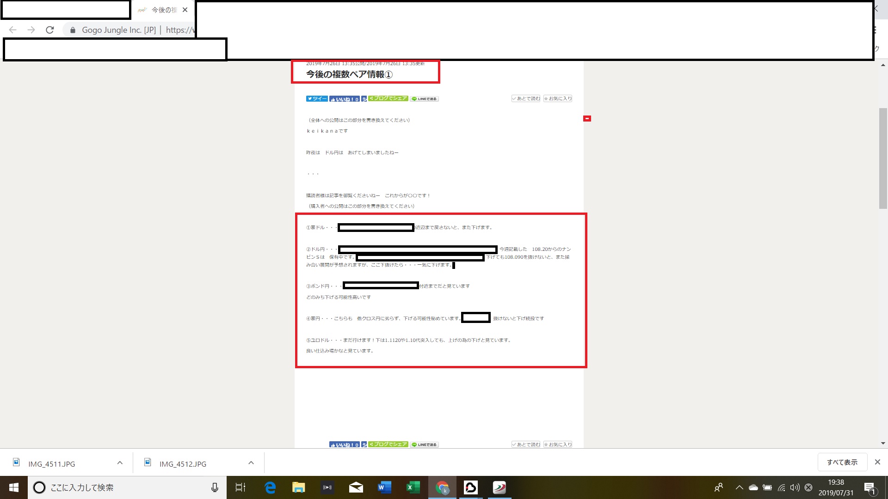The width and height of the screenshot is (888, 499).
Task: Open the downloaded IMG_4512.JPG file
Action: pos(182,464)
